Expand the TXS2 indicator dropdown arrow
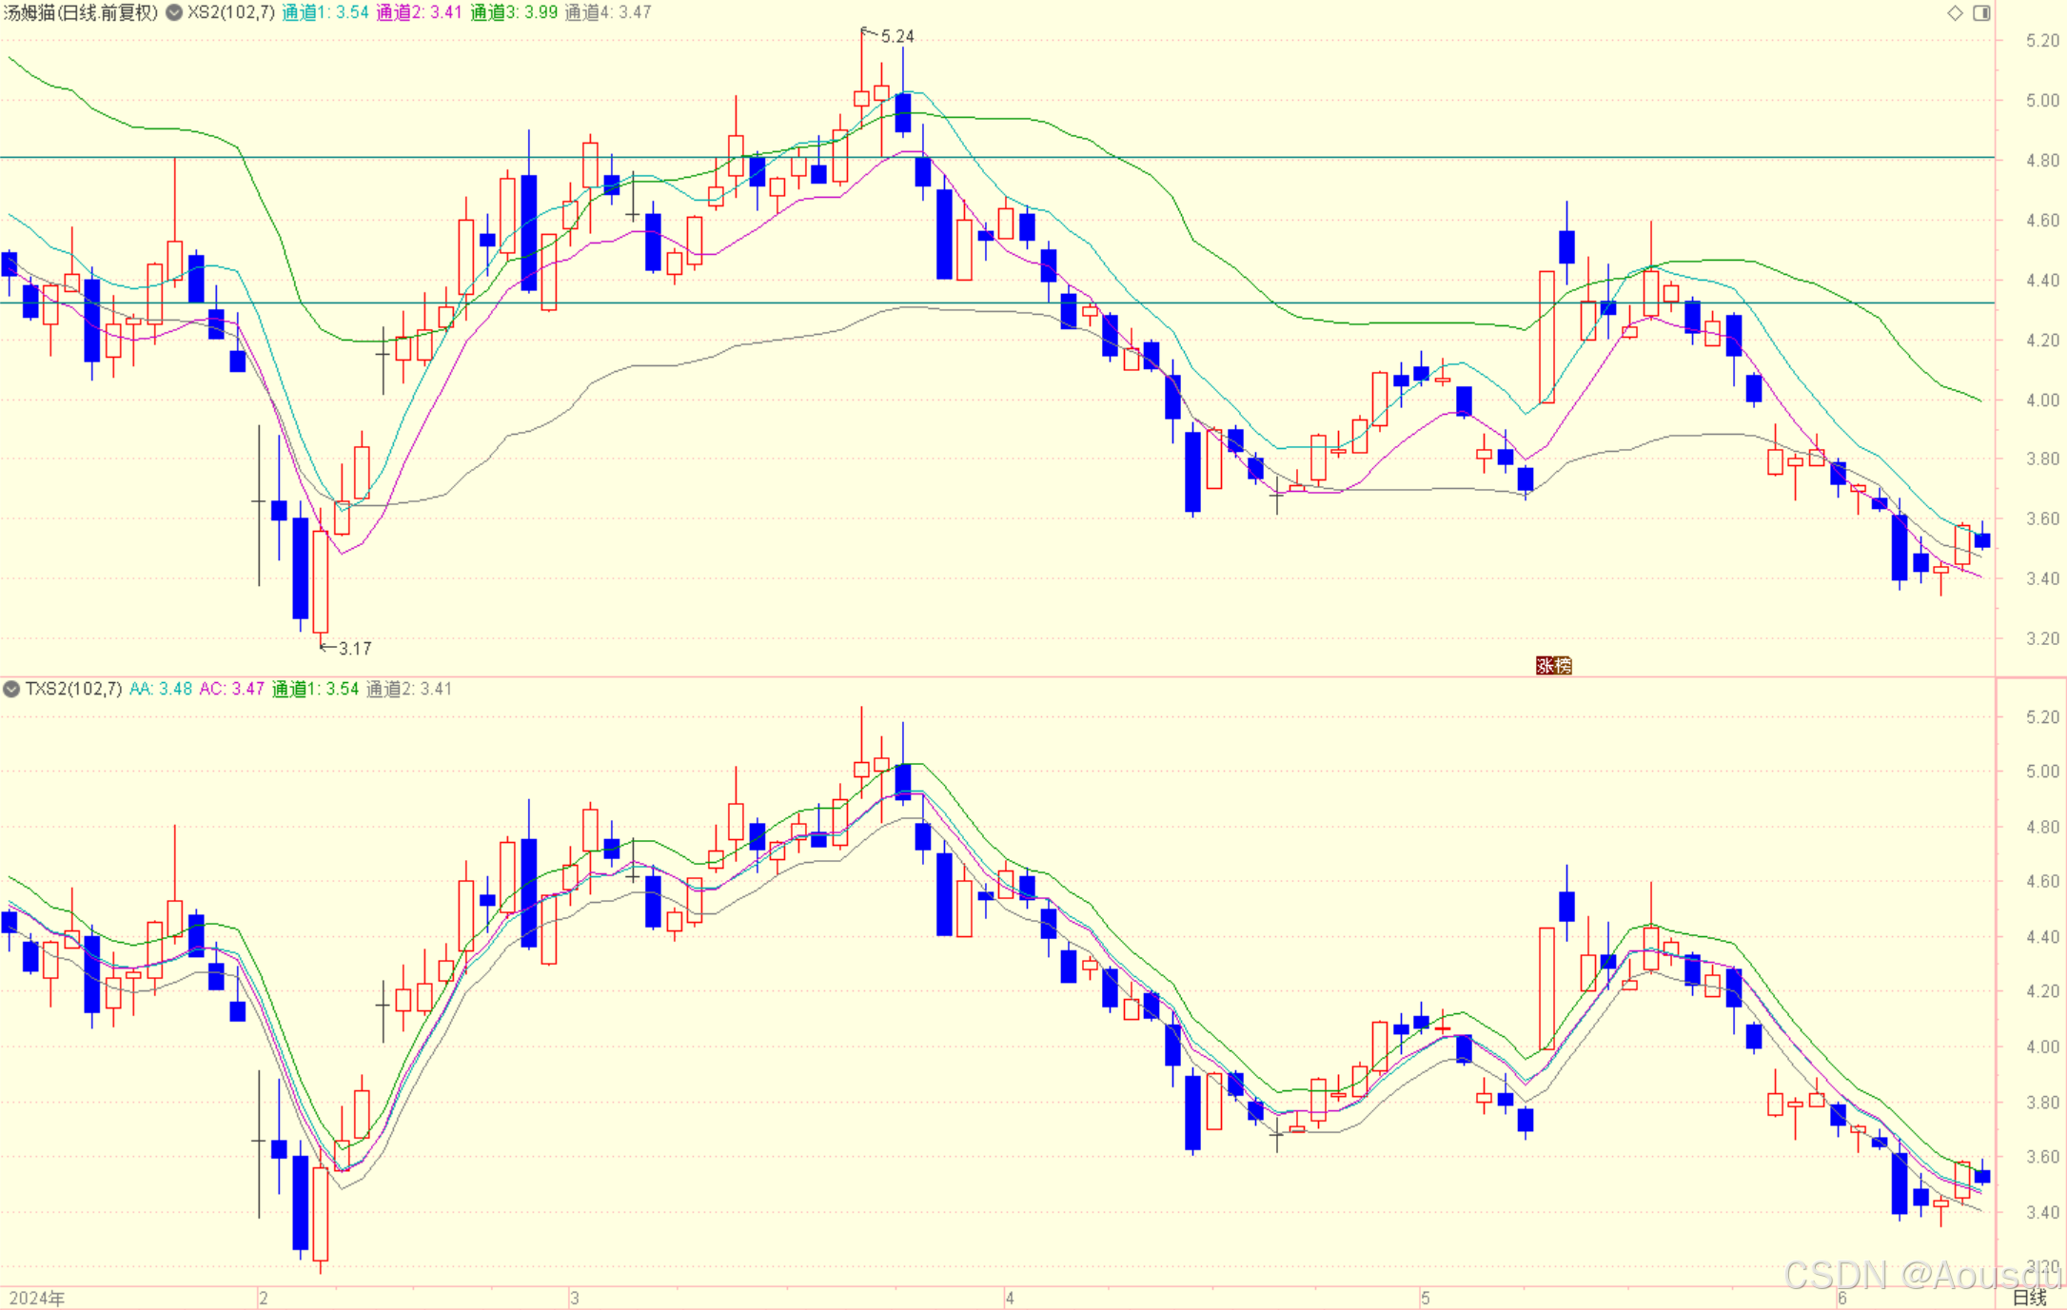 (11, 689)
